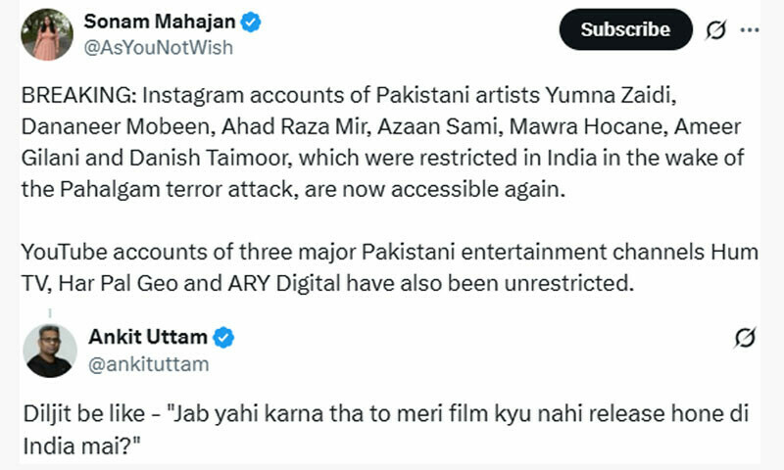This screenshot has height=470, width=784.
Task: Open Ankit Uttam's profile picture
Action: 49,351
